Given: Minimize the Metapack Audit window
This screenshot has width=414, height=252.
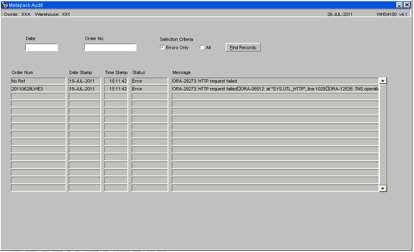Looking at the screenshot, I should 400,5.
